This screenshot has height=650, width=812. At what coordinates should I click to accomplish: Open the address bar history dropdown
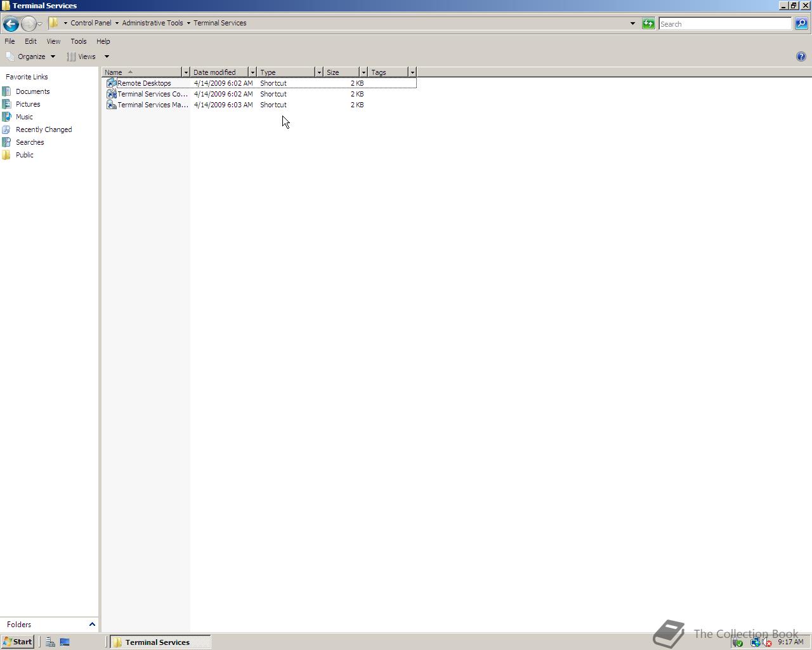[x=632, y=23]
